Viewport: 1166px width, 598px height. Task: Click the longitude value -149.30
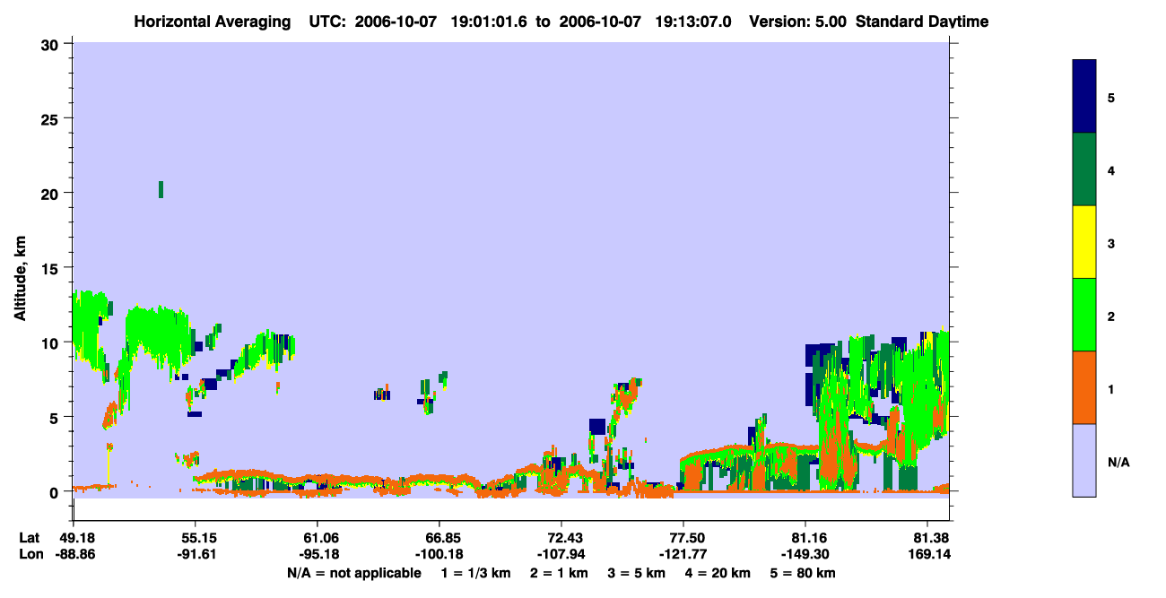tap(805, 554)
